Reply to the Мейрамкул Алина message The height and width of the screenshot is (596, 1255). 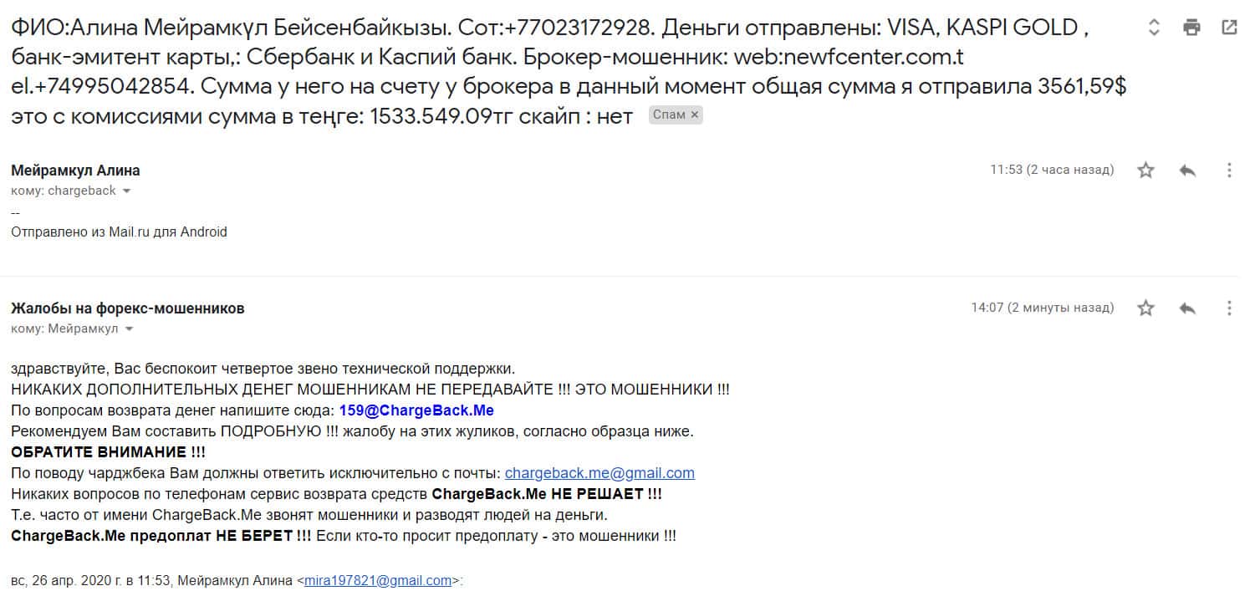[1187, 171]
